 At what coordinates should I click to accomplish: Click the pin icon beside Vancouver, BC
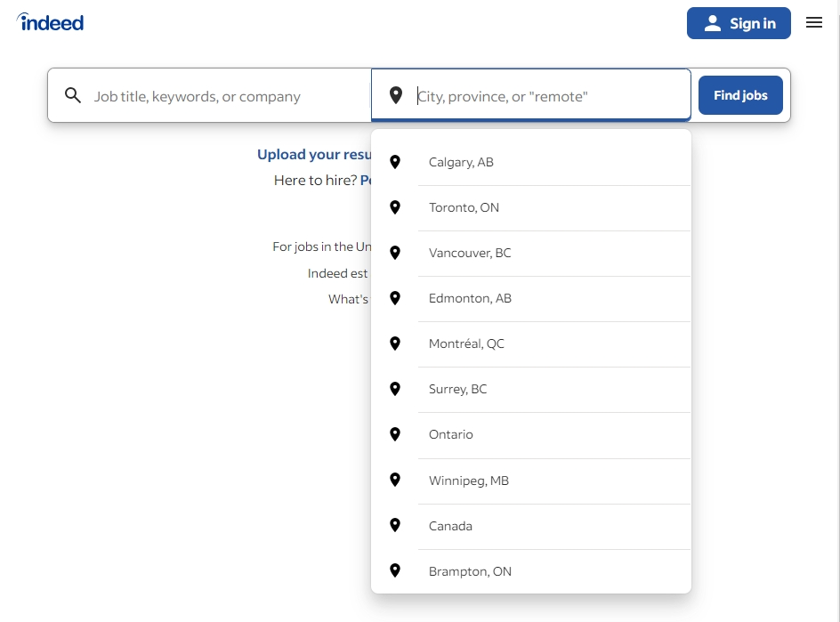[396, 253]
